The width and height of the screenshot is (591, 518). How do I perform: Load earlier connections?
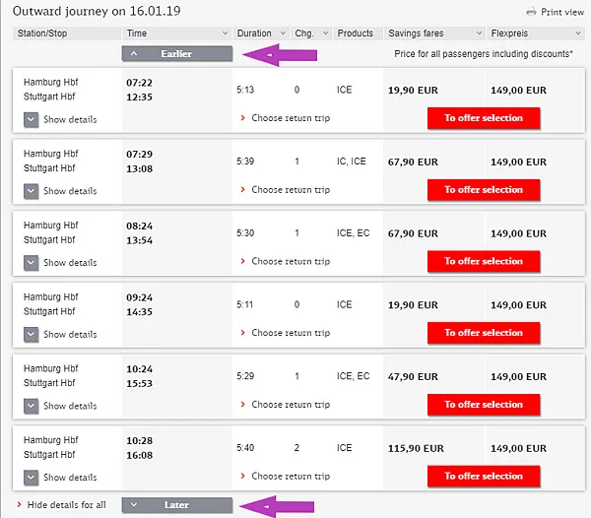[177, 53]
